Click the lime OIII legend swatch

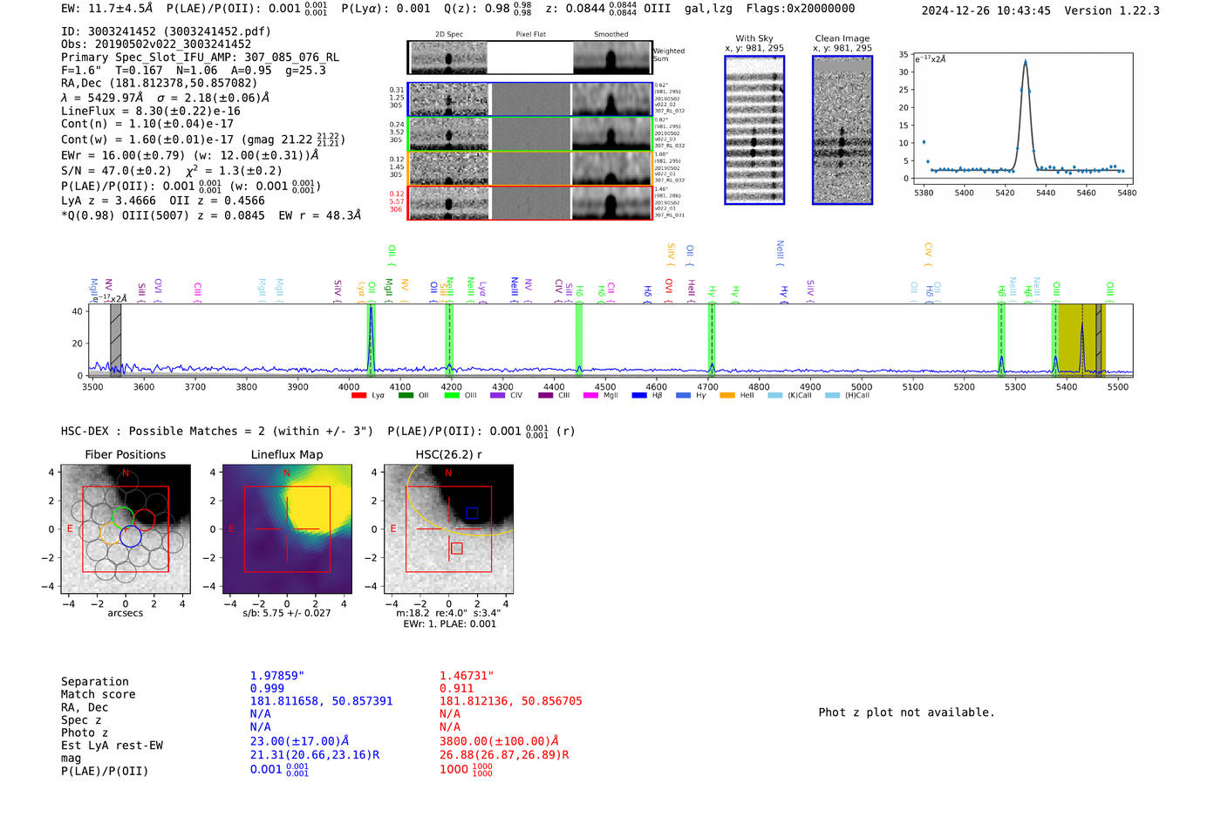(452, 395)
